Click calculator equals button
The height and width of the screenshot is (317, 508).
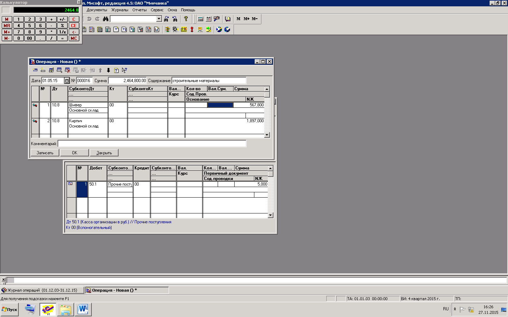[x=62, y=38]
